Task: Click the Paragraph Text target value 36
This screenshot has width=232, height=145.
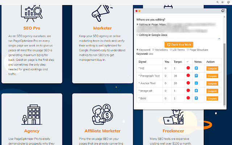Action: [x=175, y=76]
